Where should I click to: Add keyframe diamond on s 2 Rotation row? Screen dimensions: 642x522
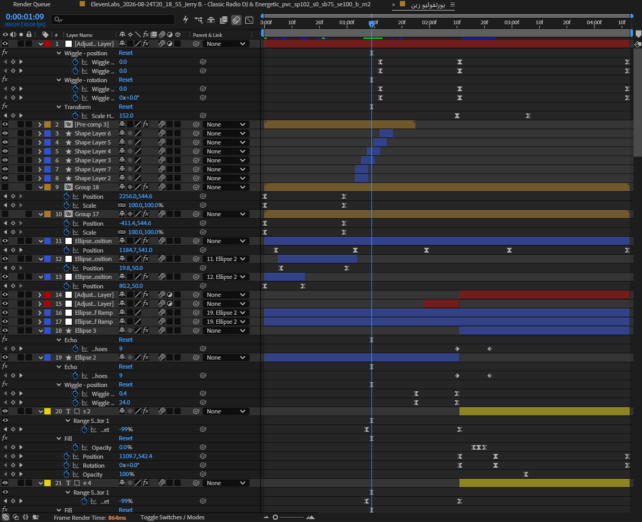(13, 465)
